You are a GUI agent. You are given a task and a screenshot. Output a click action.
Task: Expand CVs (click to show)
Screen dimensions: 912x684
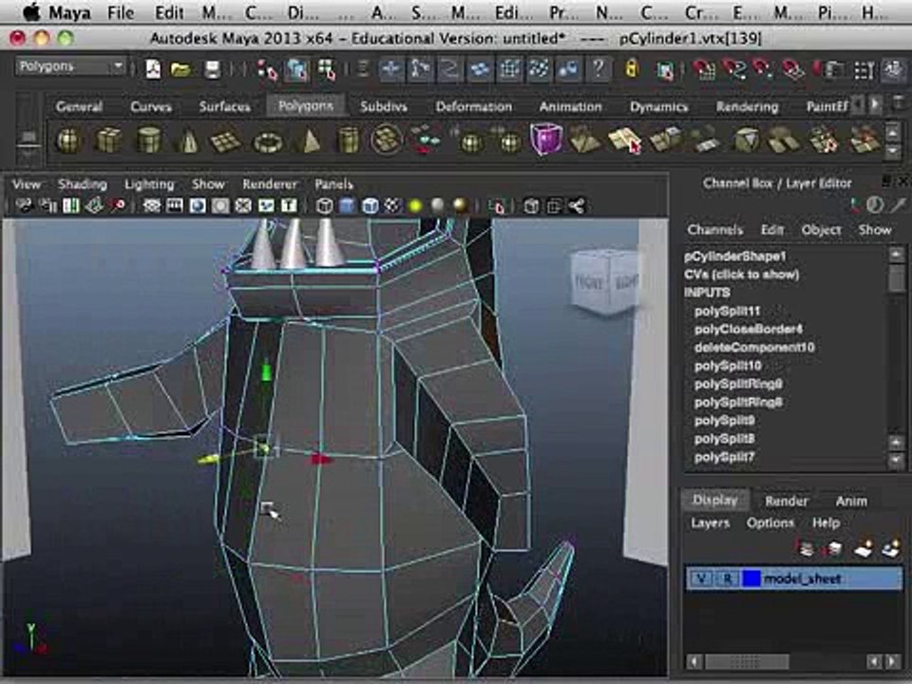coord(741,275)
